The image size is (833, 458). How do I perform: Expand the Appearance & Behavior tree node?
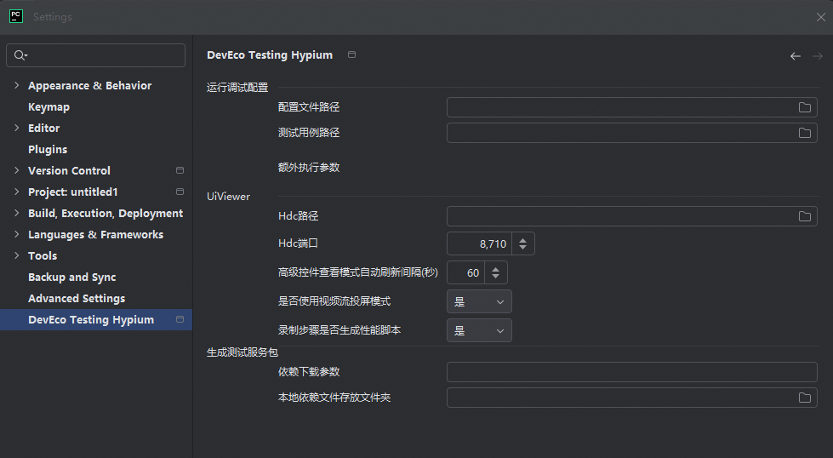pos(16,85)
